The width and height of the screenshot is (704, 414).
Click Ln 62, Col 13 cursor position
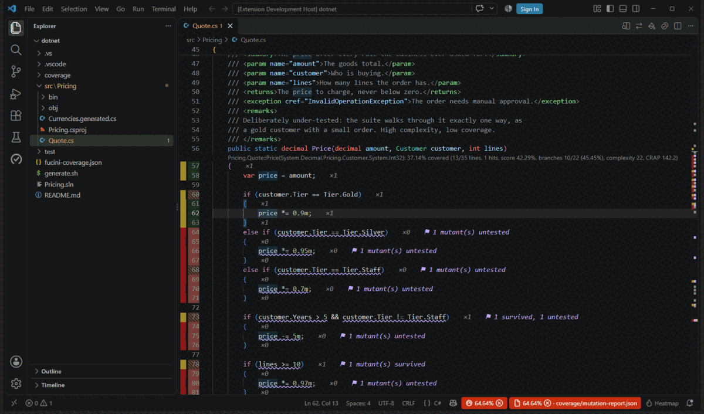pos(321,403)
